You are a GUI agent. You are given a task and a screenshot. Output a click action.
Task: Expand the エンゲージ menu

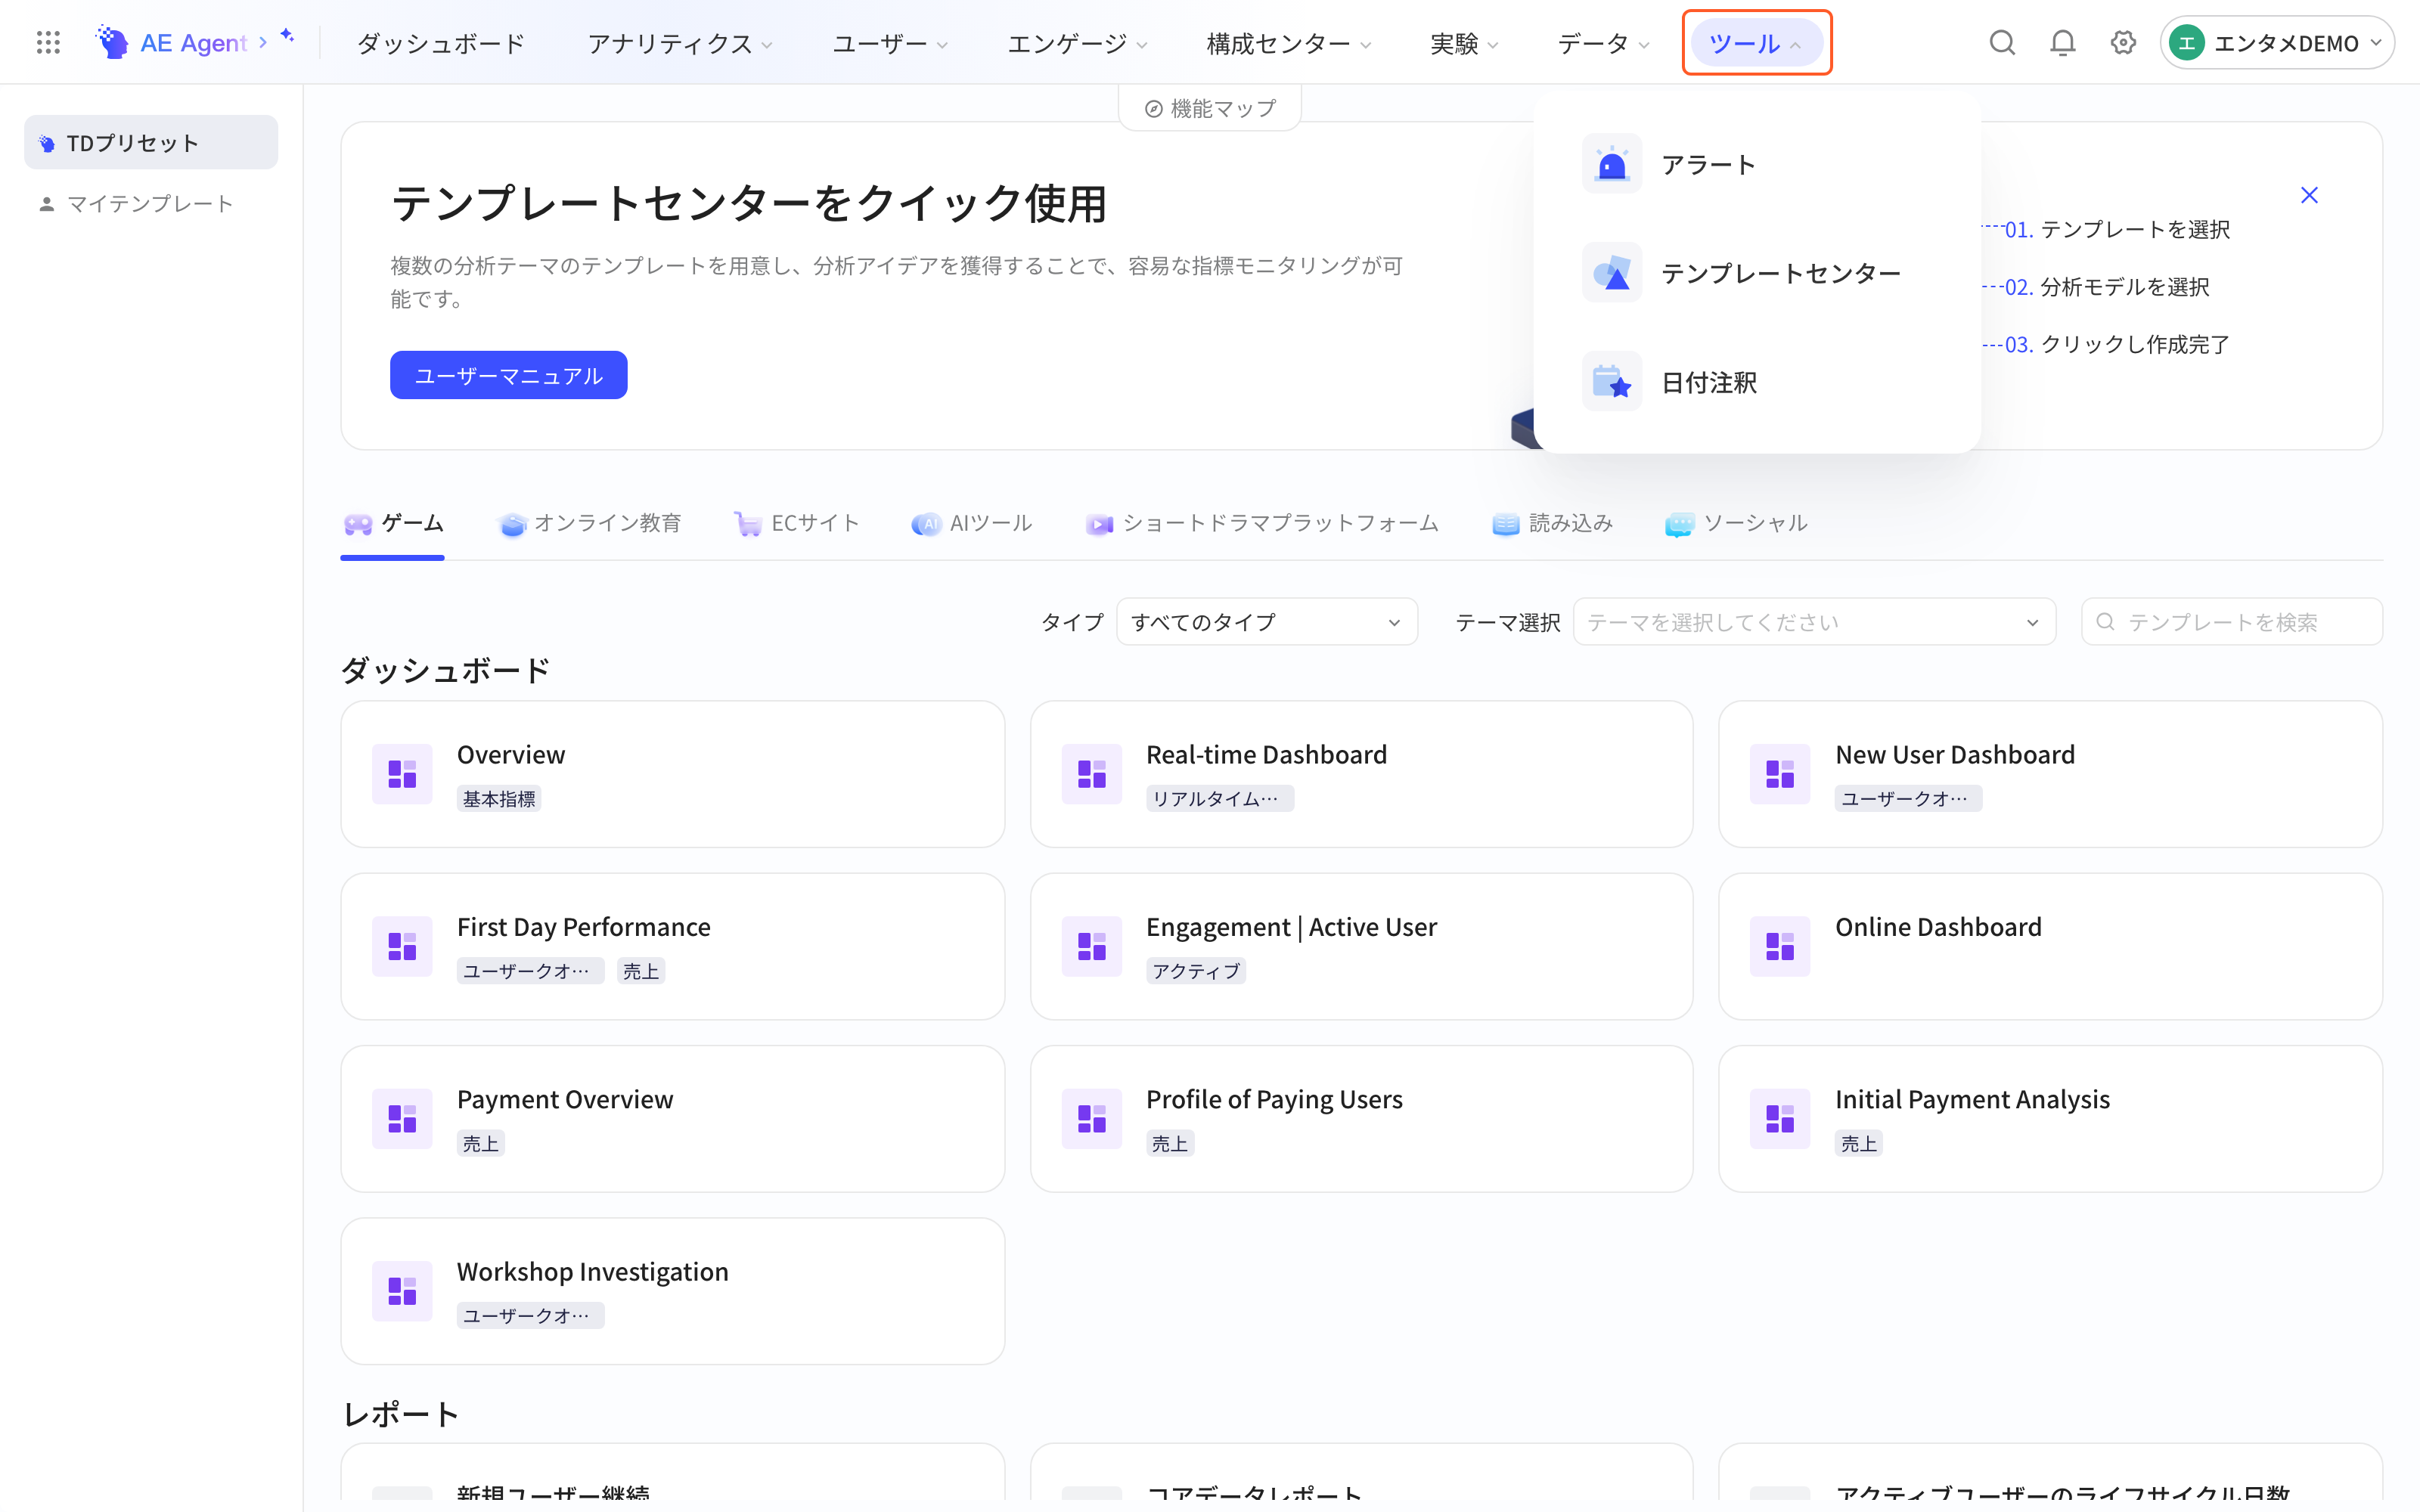(1077, 43)
